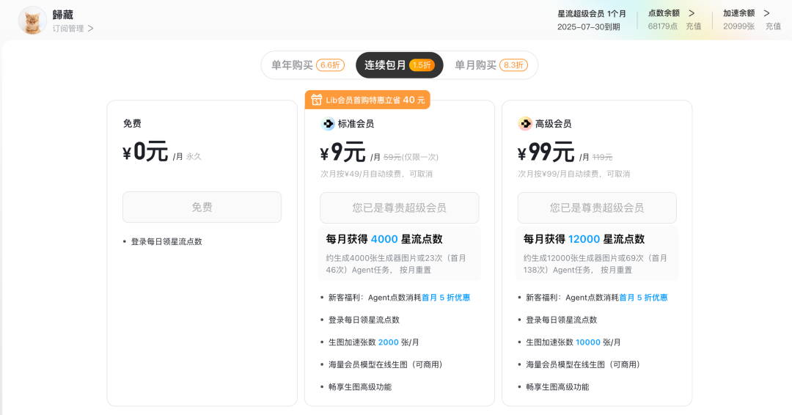The image size is (792, 415).
Task: Click the 标准会员 plan title
Action: click(x=356, y=124)
